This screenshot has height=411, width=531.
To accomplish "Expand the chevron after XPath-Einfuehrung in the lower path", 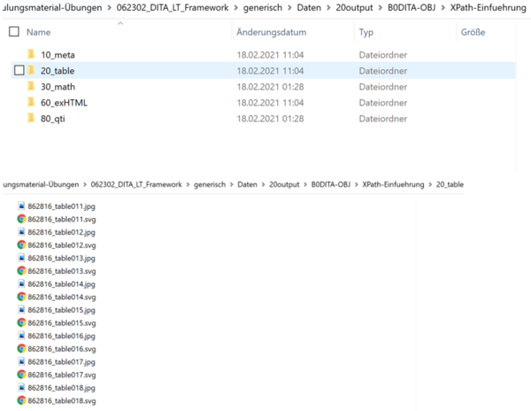I will coord(430,184).
